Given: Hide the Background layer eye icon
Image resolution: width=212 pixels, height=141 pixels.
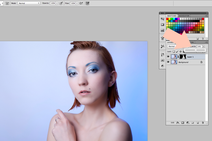Looking at the screenshot, I should coord(168,62).
